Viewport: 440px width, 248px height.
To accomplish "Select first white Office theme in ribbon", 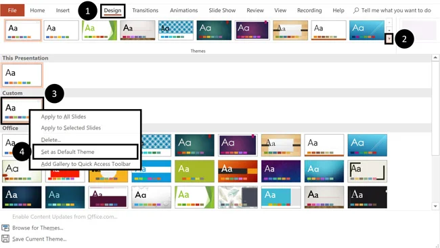I will (23, 30).
